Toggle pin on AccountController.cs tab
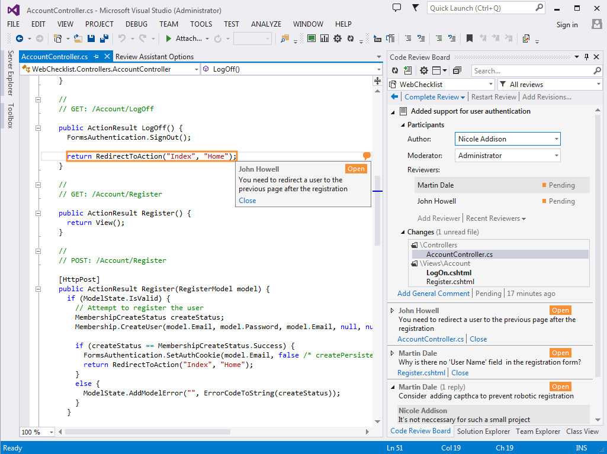This screenshot has width=607, height=454. click(x=97, y=56)
